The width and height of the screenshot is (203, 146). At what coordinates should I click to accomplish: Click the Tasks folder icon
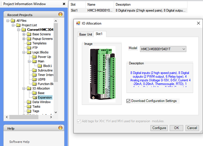29,106
